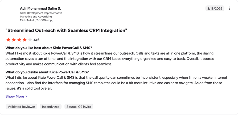Click the 'What do you like best' heading
This screenshot has width=238, height=115.
(49, 48)
